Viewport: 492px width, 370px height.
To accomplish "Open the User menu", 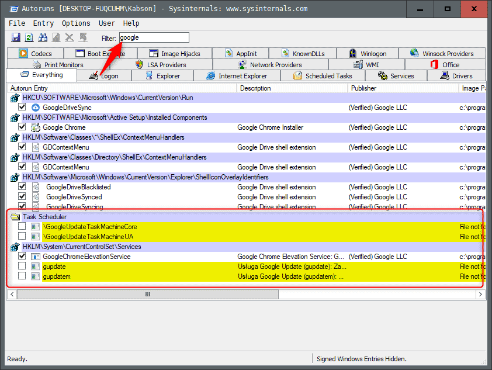I will pos(107,23).
